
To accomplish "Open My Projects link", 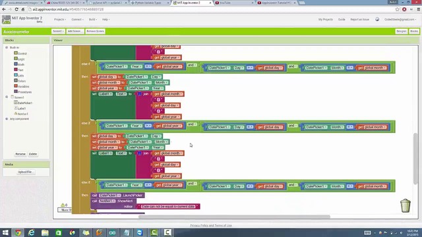I will point(325,19).
